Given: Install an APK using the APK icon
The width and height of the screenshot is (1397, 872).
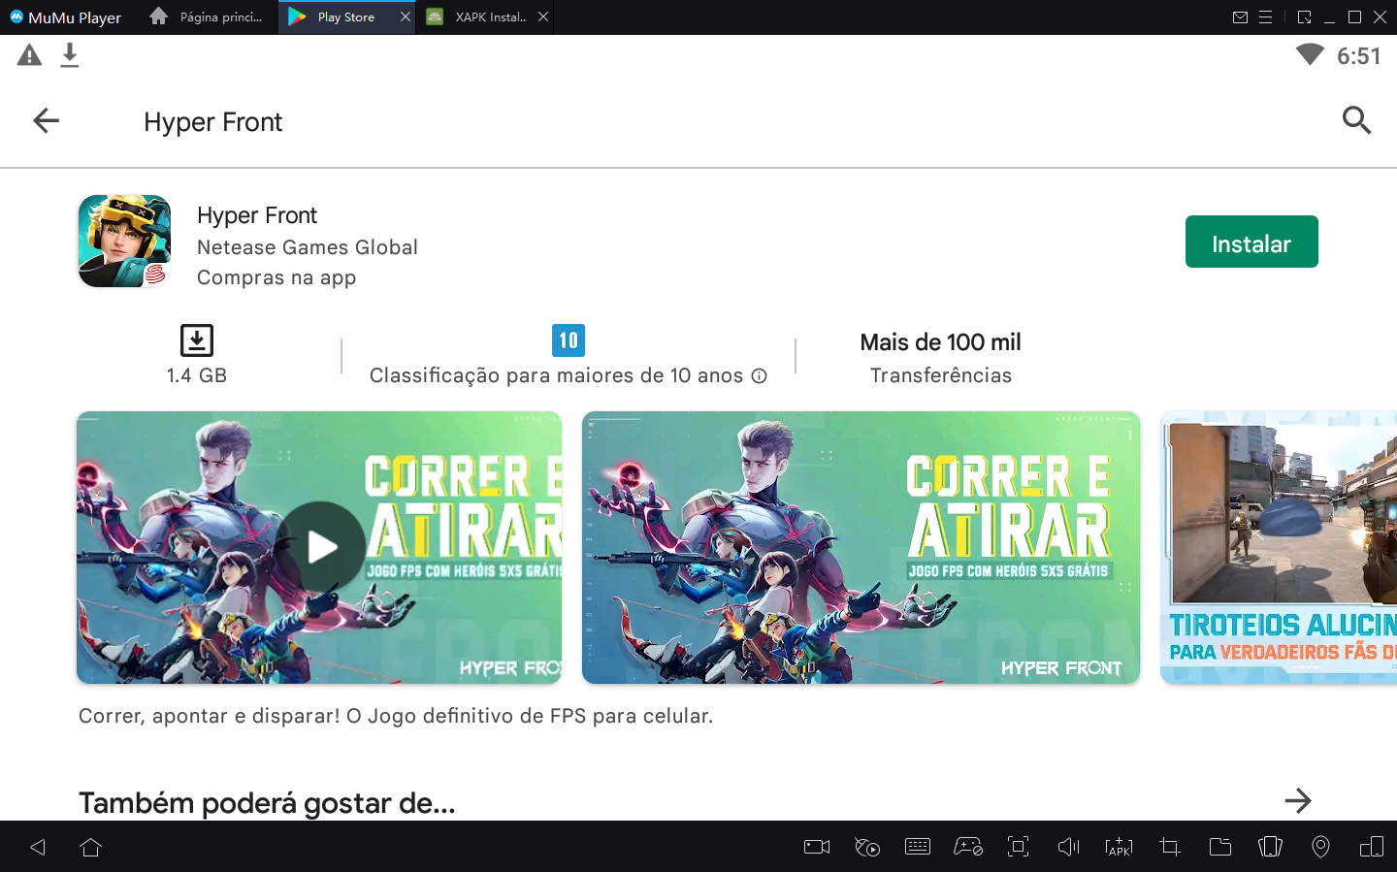Looking at the screenshot, I should (x=1119, y=847).
